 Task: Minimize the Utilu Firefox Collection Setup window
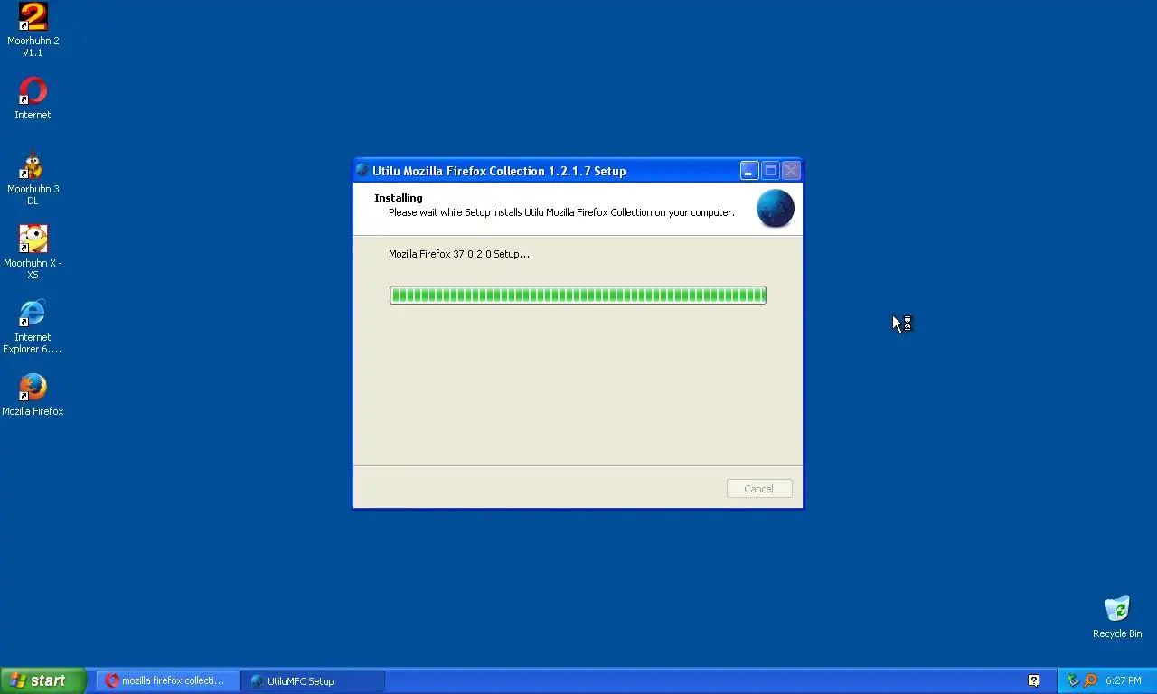[x=749, y=171]
